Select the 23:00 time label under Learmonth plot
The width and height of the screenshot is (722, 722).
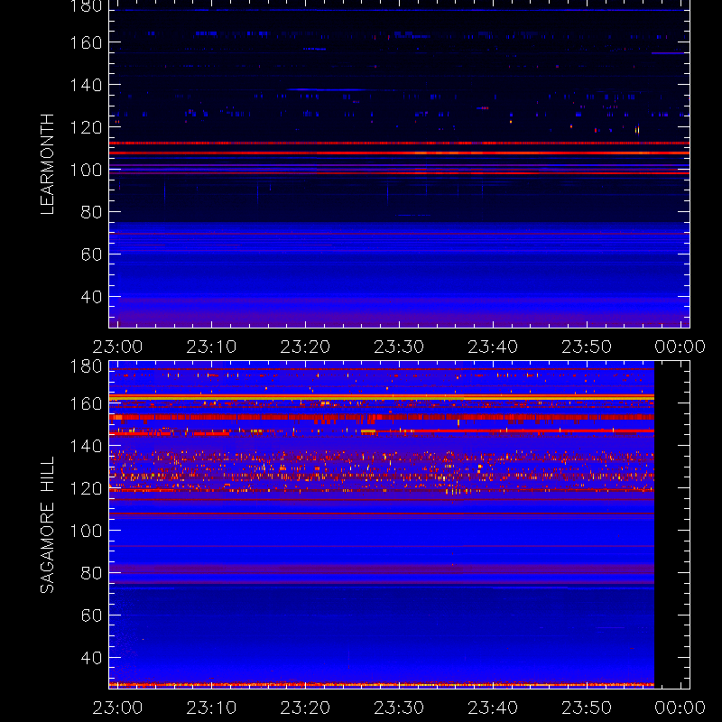tap(117, 347)
